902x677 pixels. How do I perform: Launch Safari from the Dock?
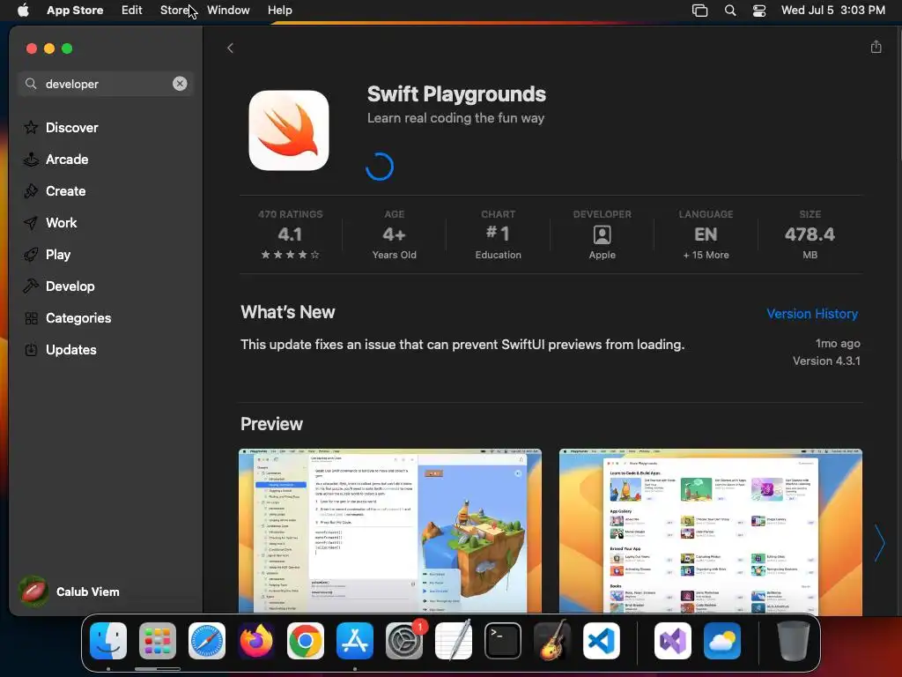pos(207,641)
